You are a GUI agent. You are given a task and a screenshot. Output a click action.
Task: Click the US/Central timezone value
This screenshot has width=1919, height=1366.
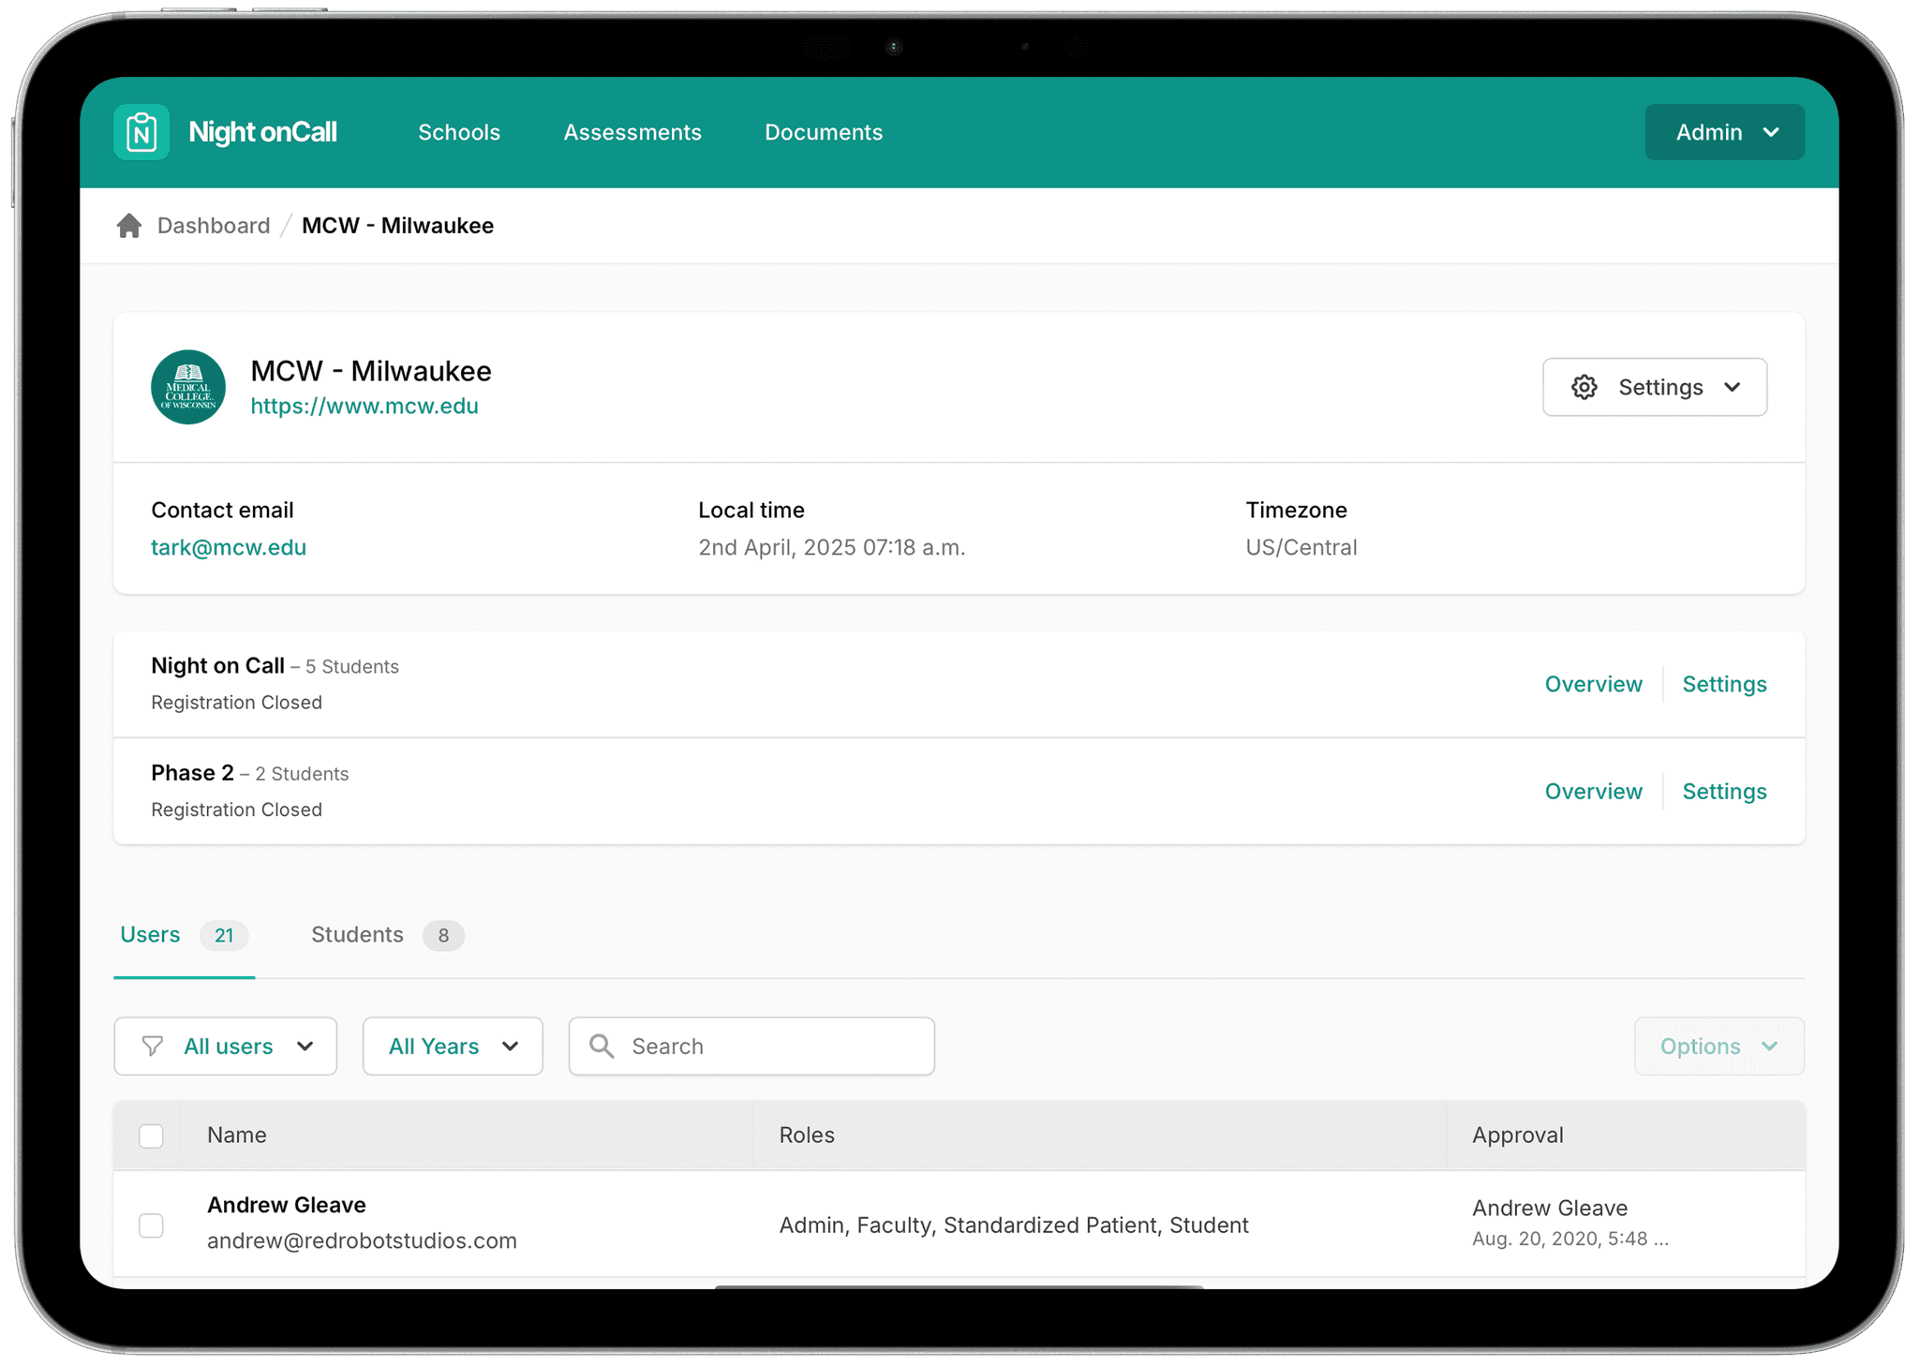pos(1301,547)
